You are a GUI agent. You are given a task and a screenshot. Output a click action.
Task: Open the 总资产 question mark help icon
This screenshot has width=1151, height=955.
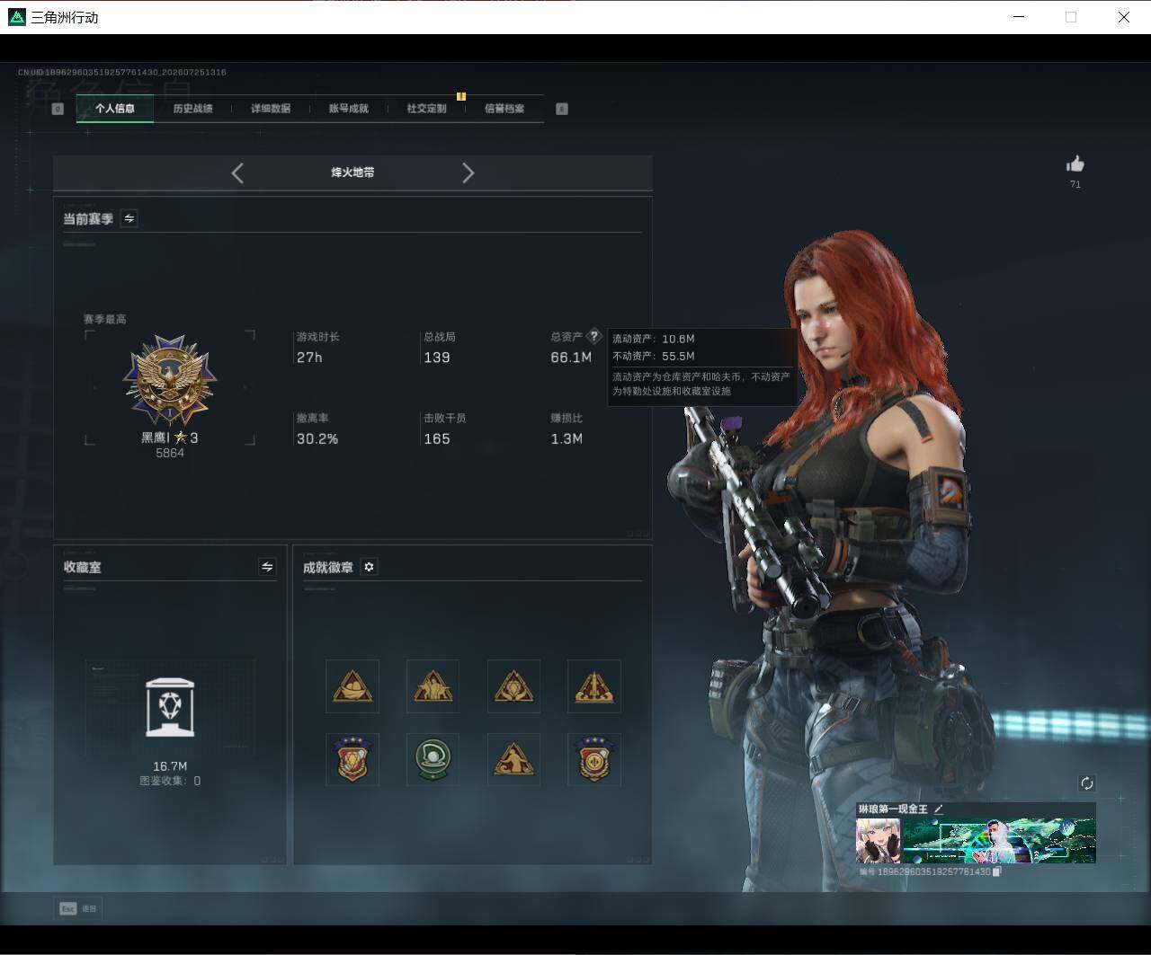click(x=593, y=336)
